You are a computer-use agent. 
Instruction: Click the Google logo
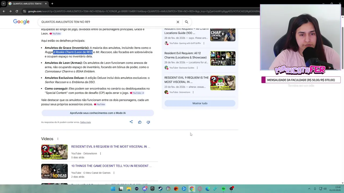click(21, 22)
